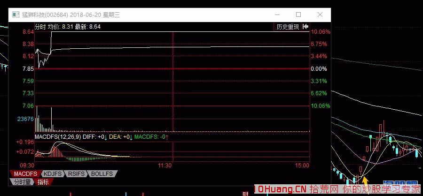Click the 均价: 8.31 header text
This screenshot has width=423, height=196.
point(61,27)
